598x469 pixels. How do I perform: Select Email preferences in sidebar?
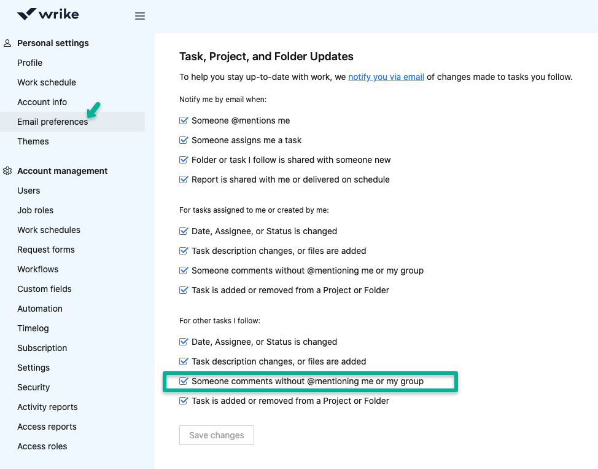coord(53,122)
